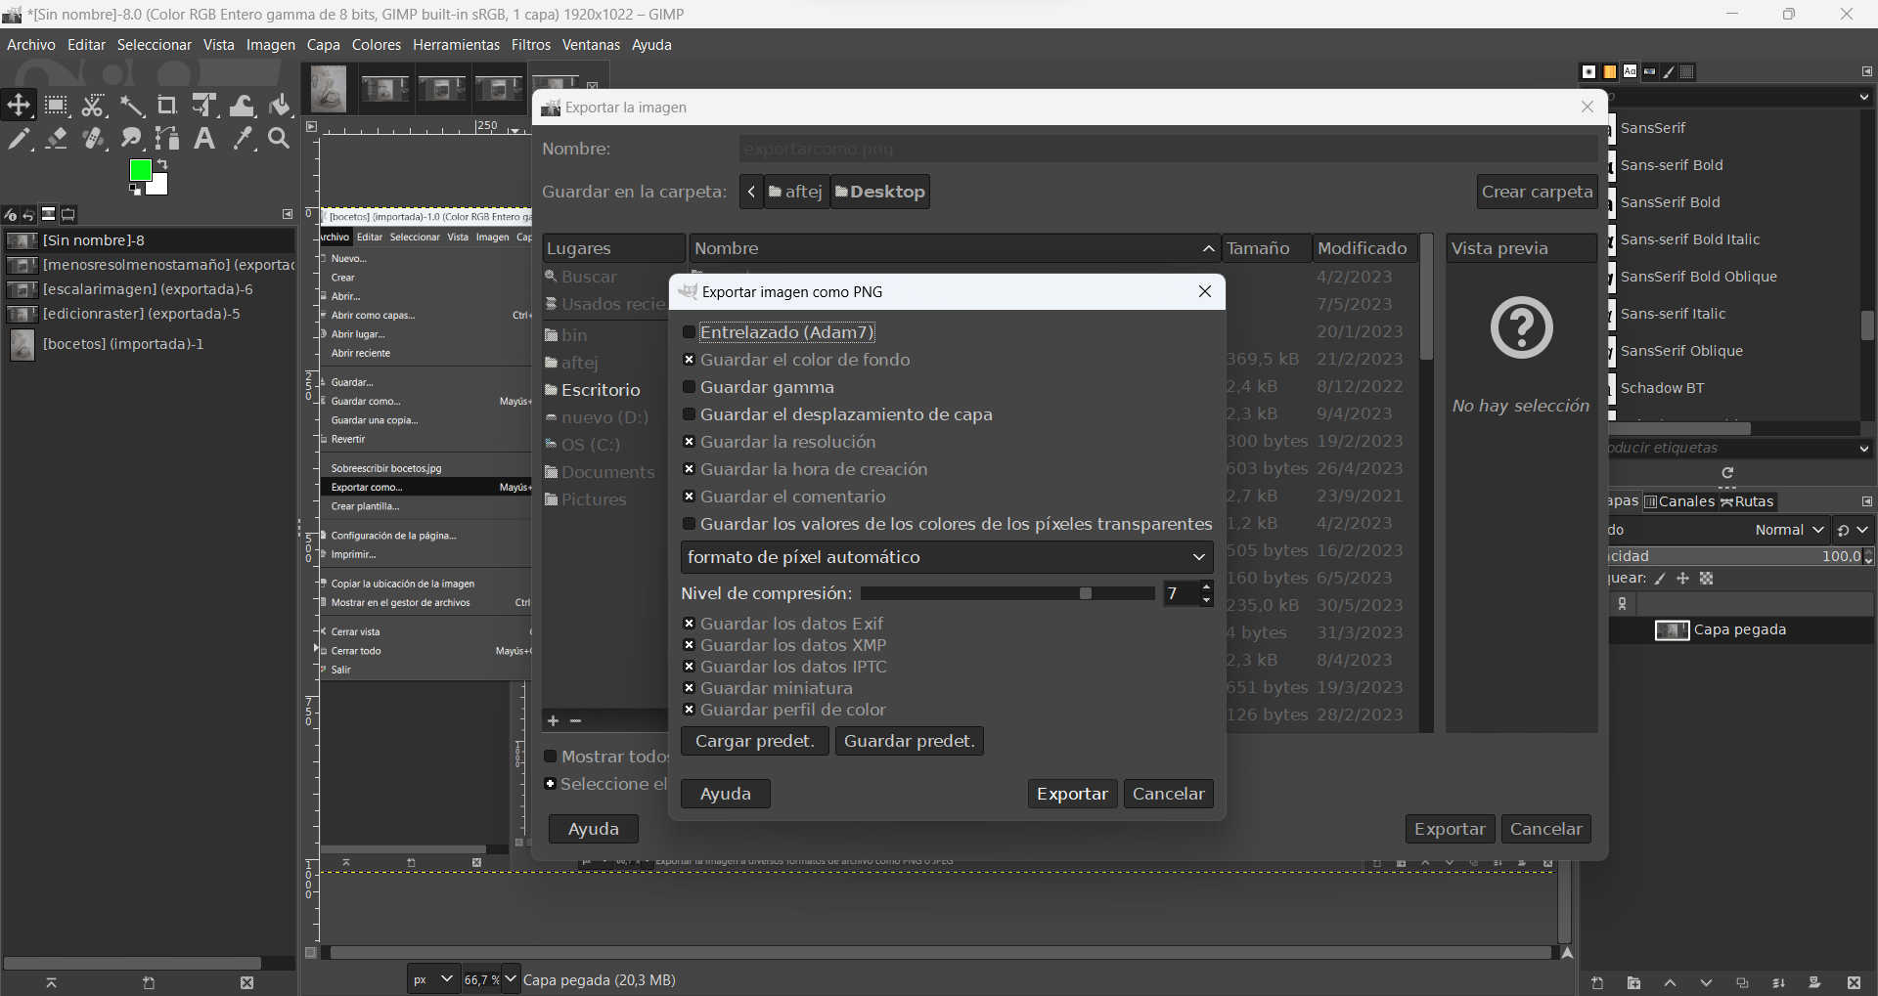The image size is (1878, 996).
Task: Switch to the Rutas tab
Action: click(x=1747, y=501)
